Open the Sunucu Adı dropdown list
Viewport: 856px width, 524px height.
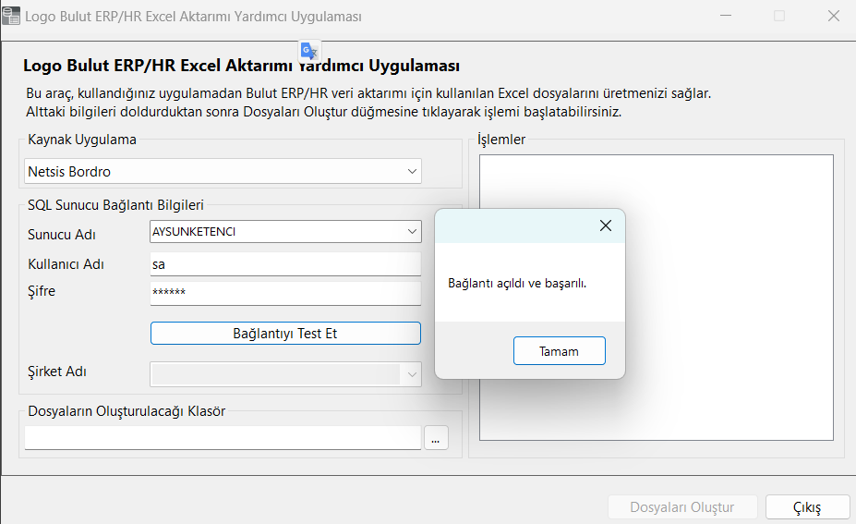pyautogui.click(x=411, y=231)
